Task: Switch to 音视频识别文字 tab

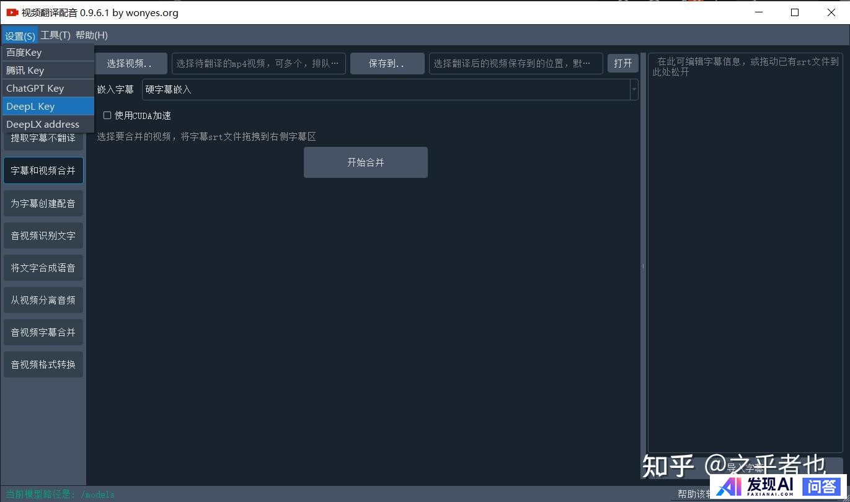Action: pos(43,236)
